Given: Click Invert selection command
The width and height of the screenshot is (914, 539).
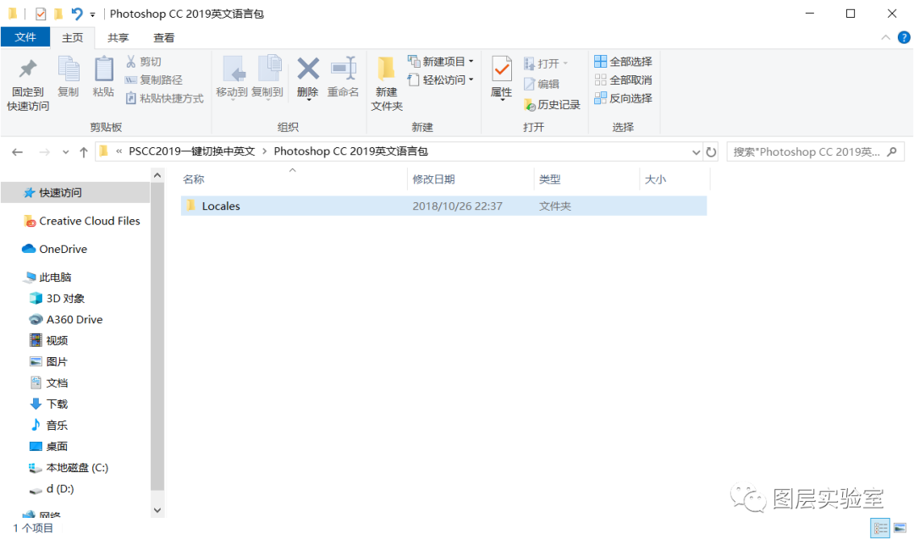Looking at the screenshot, I should (623, 98).
